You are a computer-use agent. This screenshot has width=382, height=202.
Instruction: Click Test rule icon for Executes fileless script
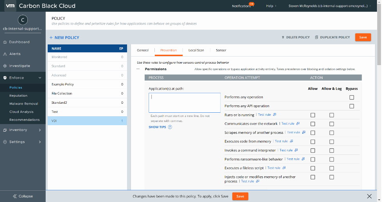coord(284,168)
